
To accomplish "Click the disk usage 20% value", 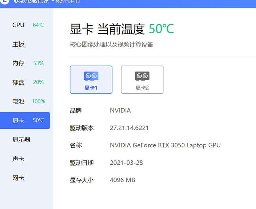I will click(x=38, y=82).
